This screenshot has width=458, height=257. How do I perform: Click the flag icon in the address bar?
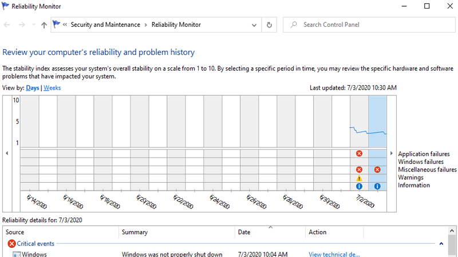pos(56,24)
